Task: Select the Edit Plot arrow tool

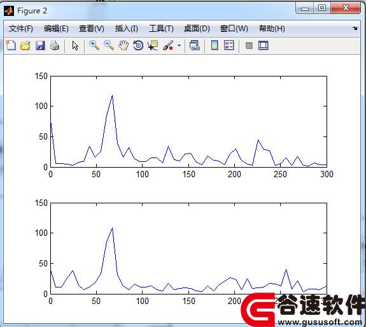Action: pyautogui.click(x=75, y=45)
